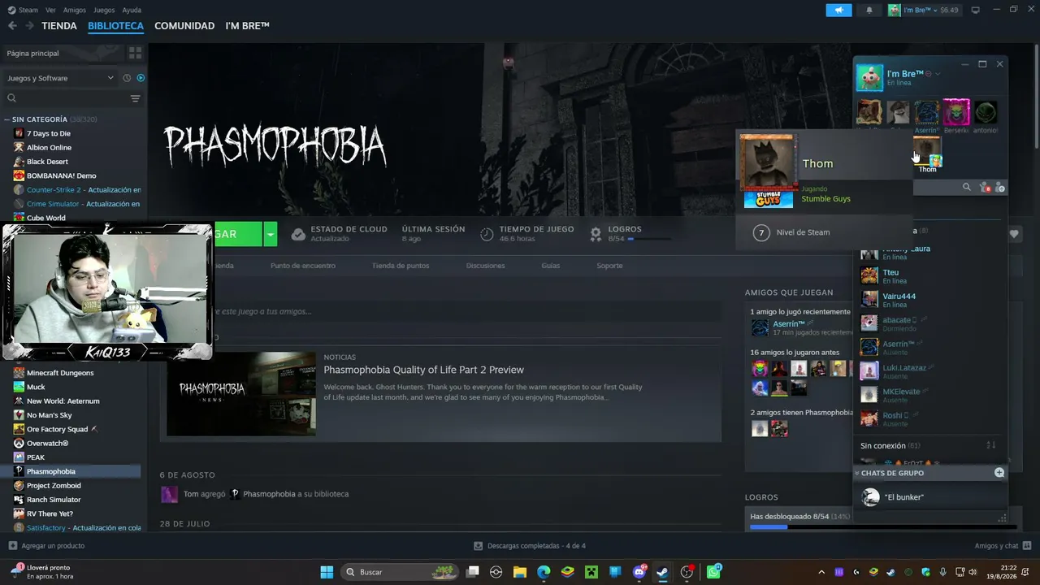Open the Phasmophobia Quality of Life news

click(x=424, y=370)
